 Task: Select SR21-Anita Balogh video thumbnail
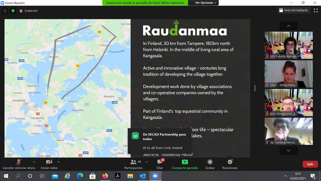(289, 45)
